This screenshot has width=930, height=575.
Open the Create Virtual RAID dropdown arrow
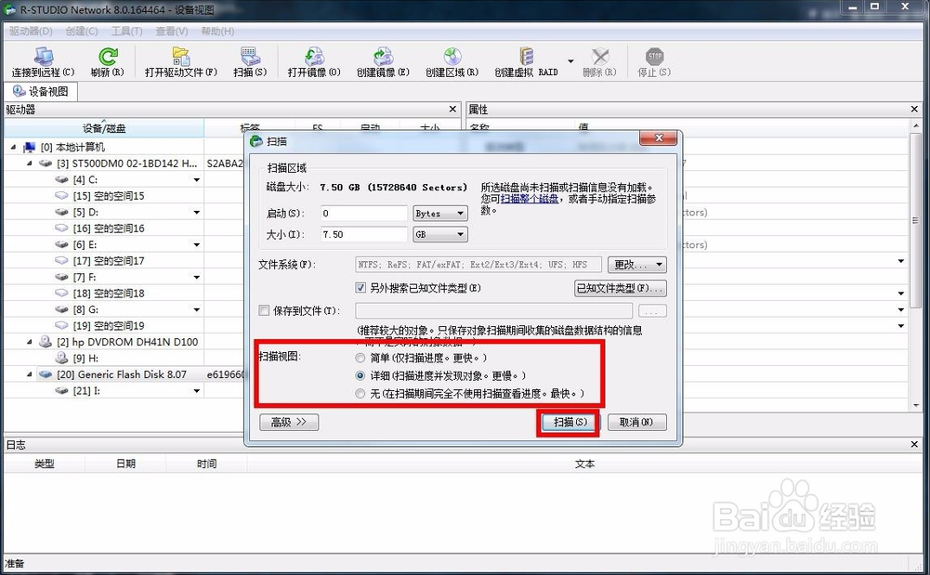click(x=570, y=61)
